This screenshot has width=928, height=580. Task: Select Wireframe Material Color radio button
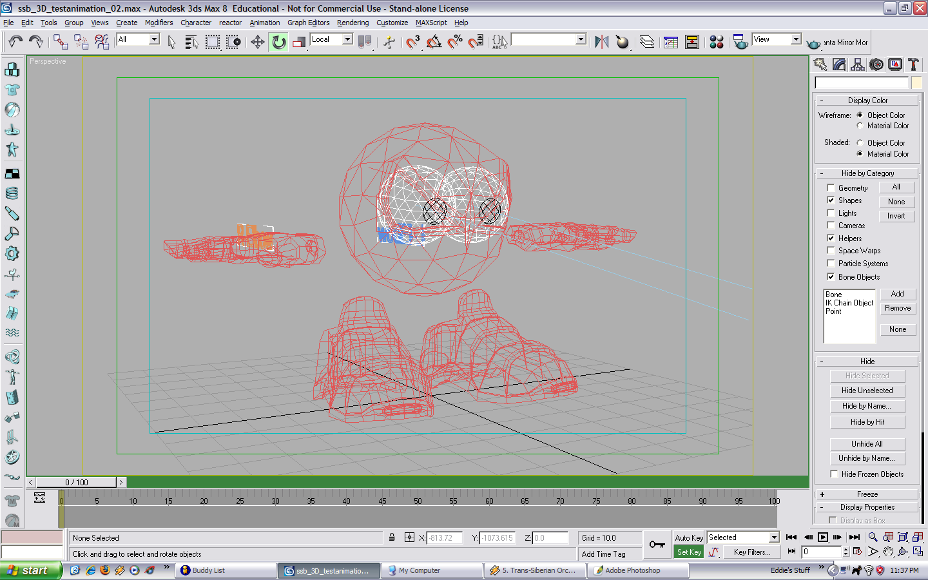[860, 126]
